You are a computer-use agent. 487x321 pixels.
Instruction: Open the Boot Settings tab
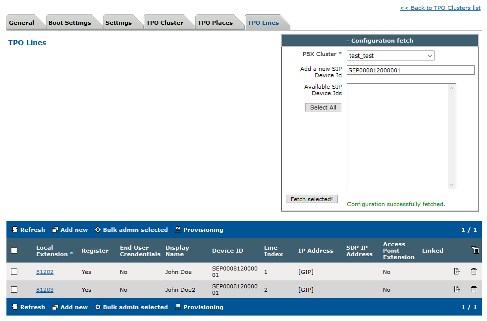(x=70, y=23)
